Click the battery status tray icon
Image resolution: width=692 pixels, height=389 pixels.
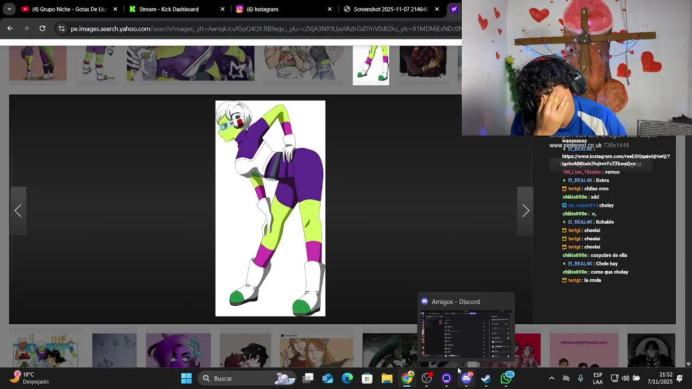click(636, 378)
